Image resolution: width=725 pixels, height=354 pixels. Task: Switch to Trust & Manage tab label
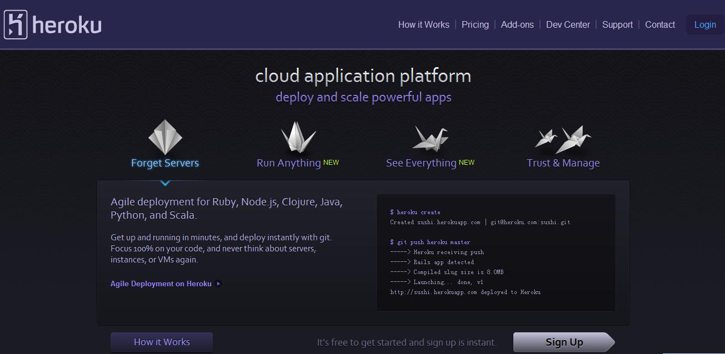(x=563, y=163)
